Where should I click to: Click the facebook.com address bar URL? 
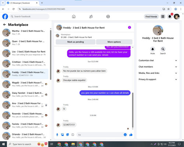44,9
